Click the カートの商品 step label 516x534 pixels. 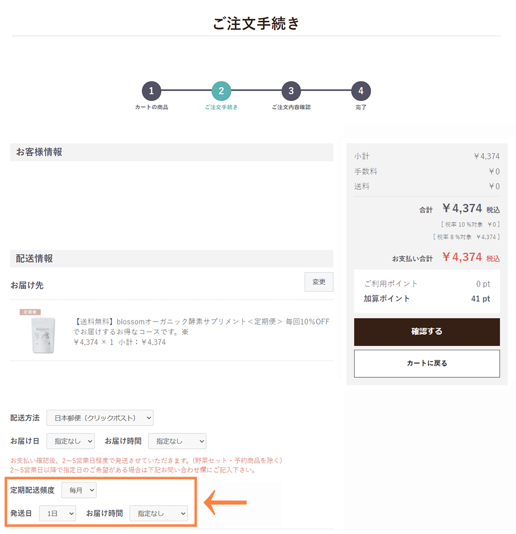(x=152, y=107)
